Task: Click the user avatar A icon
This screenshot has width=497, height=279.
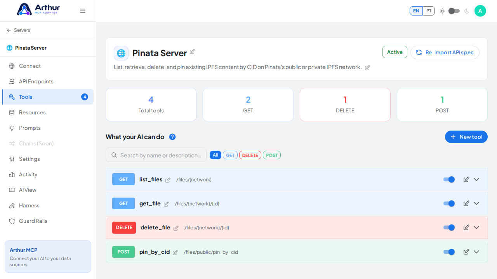Action: tap(480, 11)
